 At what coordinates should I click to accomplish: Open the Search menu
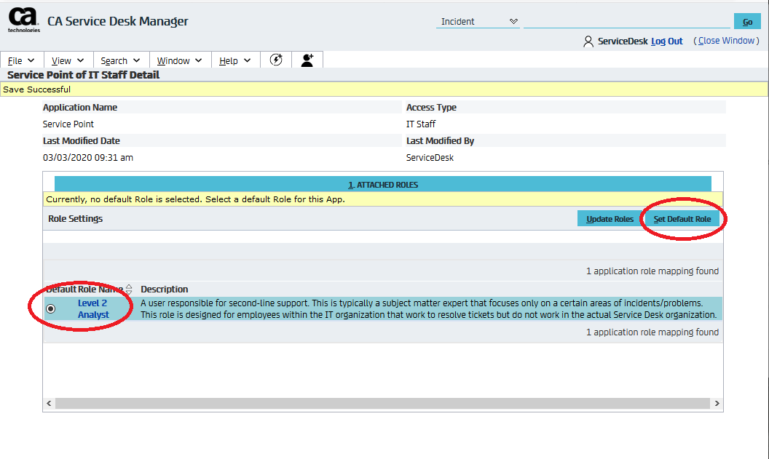(120, 61)
